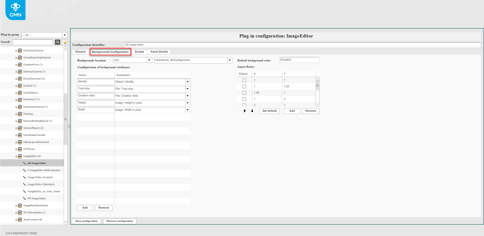Click the default background color value field
This screenshot has height=236, width=484.
coord(299,60)
